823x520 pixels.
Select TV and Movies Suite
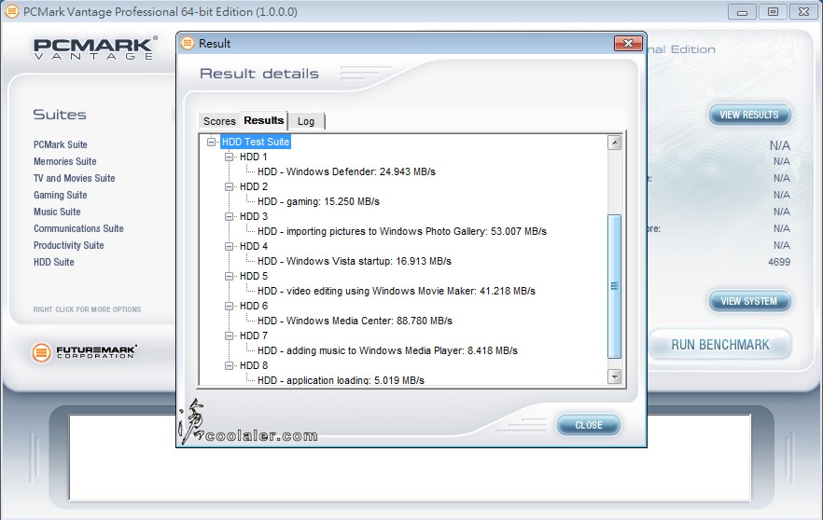point(74,178)
